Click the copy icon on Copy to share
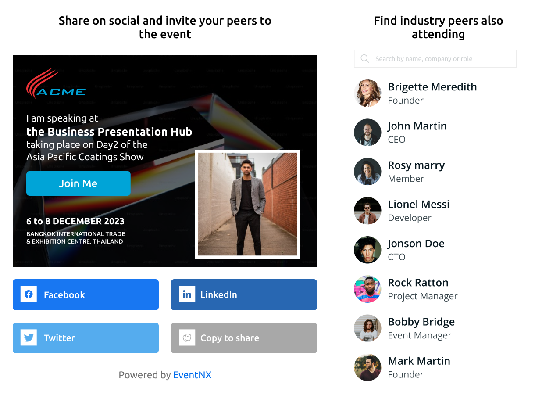 pos(187,338)
